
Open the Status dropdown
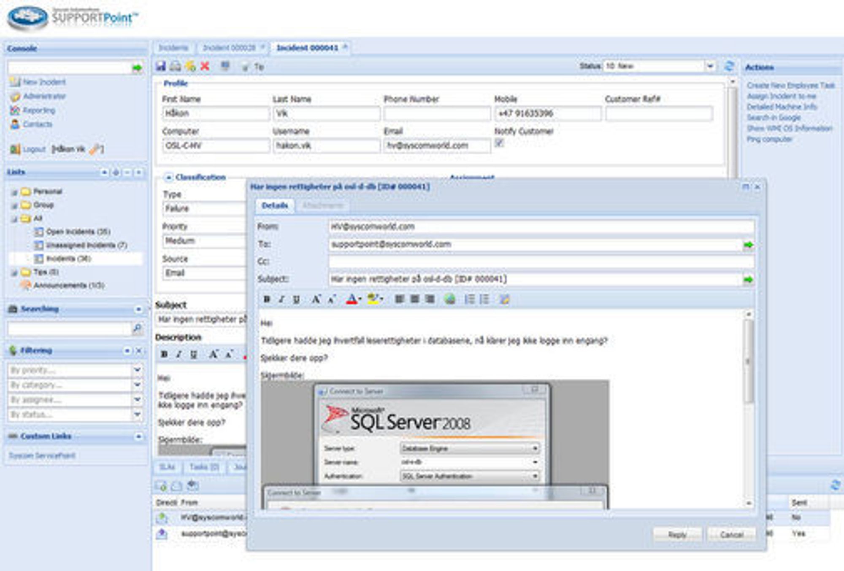710,66
